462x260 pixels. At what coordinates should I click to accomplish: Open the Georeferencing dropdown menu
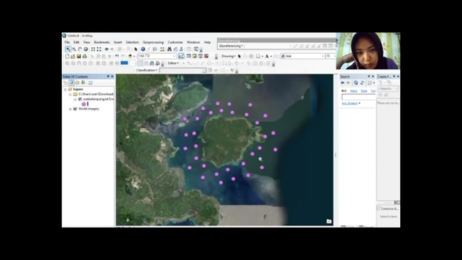pos(231,46)
